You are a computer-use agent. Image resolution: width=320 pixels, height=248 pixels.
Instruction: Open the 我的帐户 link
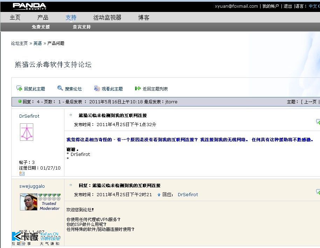271,6
